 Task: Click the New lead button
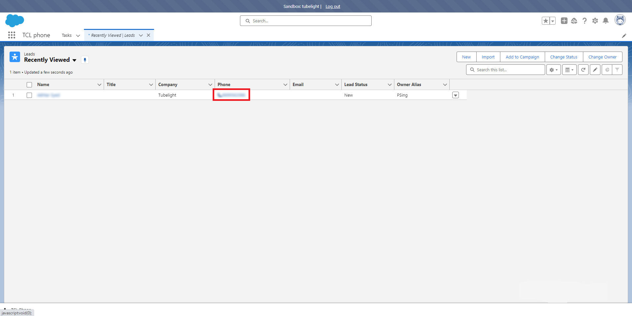(466, 57)
